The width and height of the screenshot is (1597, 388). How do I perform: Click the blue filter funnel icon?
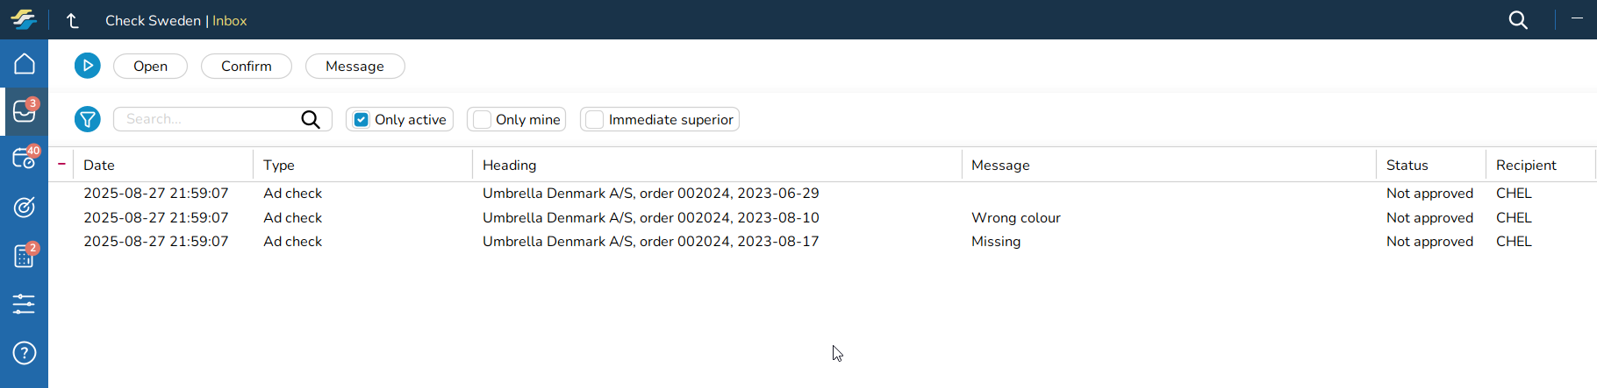pos(88,119)
